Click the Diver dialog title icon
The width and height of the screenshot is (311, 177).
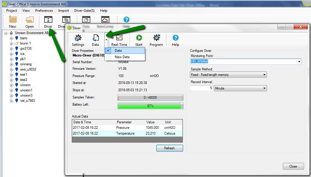pyautogui.click(x=70, y=28)
